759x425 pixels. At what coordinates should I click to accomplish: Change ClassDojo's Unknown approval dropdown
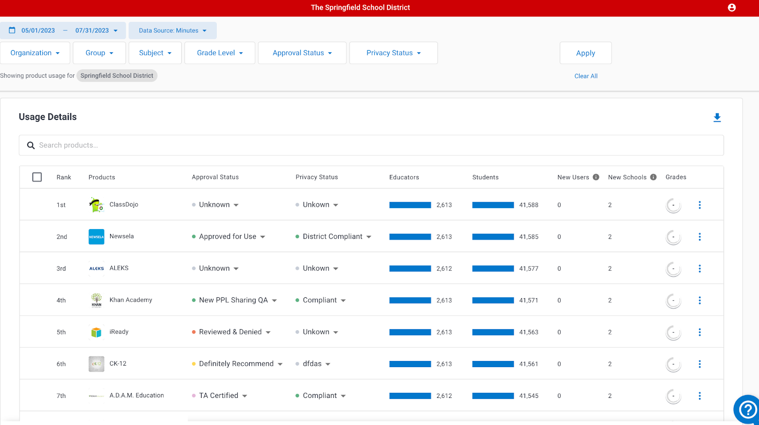(215, 205)
